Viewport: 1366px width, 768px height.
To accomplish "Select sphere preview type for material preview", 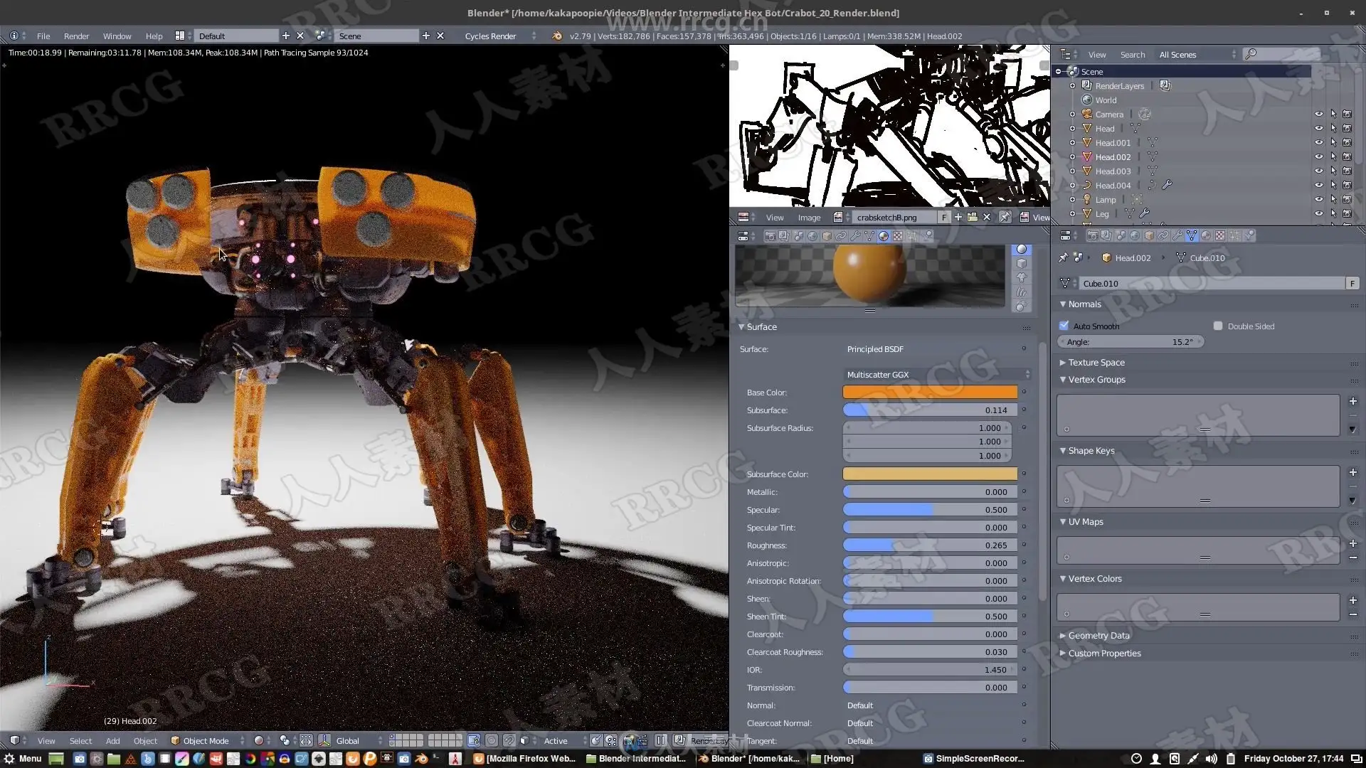I will (1022, 250).
